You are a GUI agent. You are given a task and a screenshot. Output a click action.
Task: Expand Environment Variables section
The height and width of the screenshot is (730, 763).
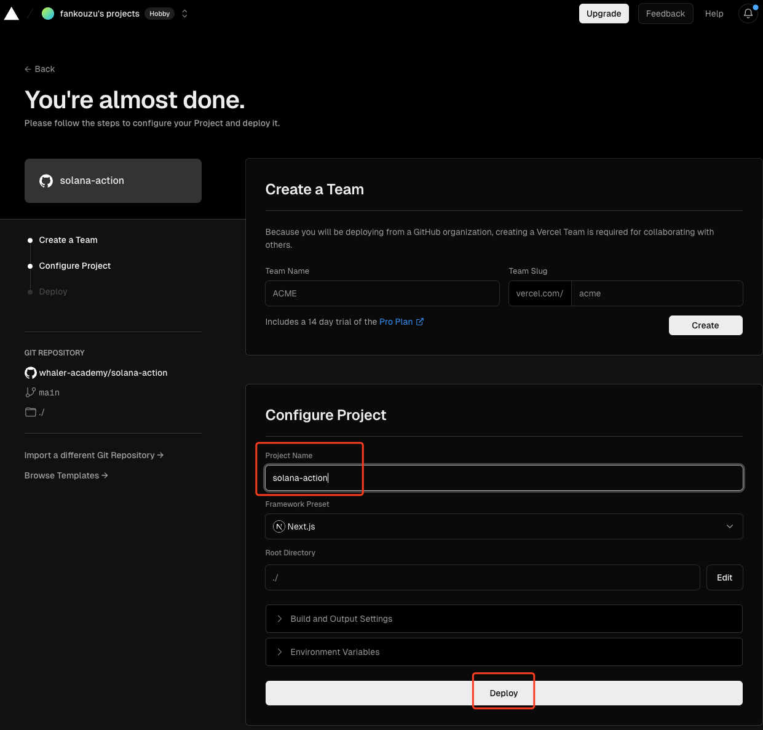(x=504, y=652)
